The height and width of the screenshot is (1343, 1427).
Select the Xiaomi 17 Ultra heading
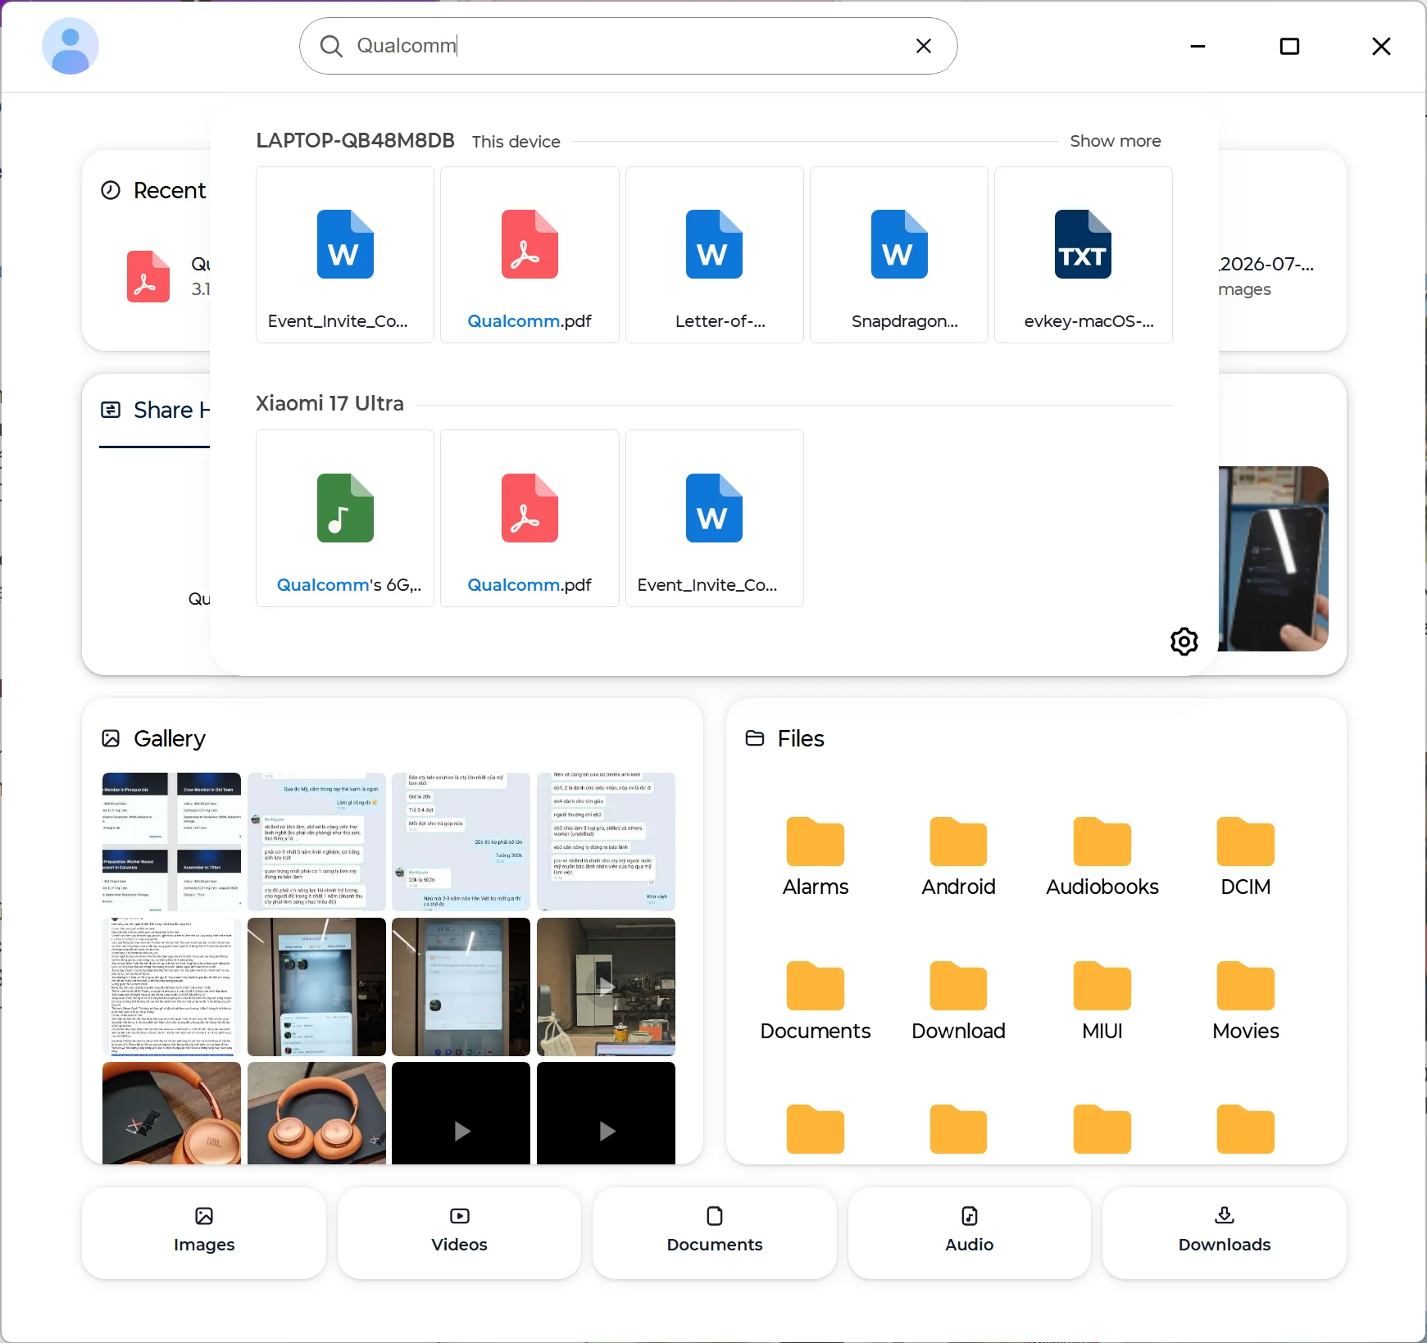pyautogui.click(x=329, y=403)
